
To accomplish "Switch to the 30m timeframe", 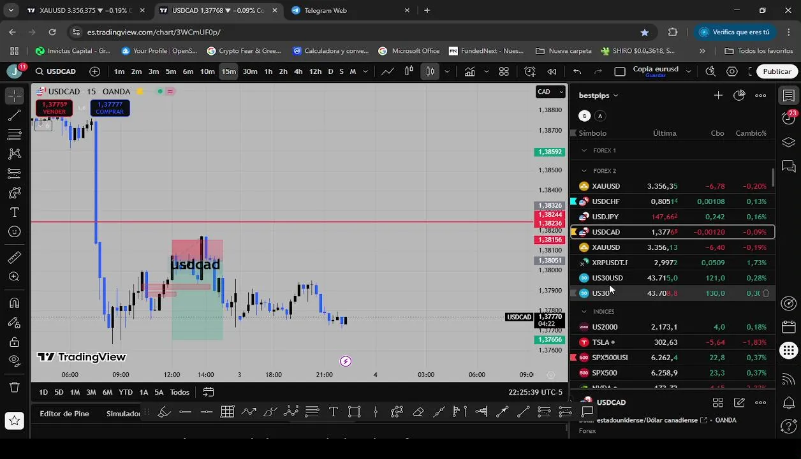I will 250,71.
